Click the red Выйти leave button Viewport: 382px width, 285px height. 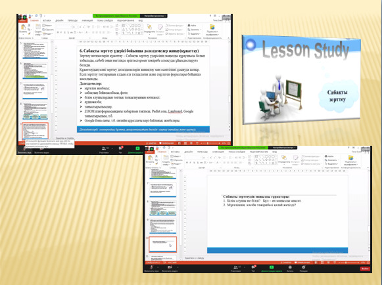(x=365, y=269)
